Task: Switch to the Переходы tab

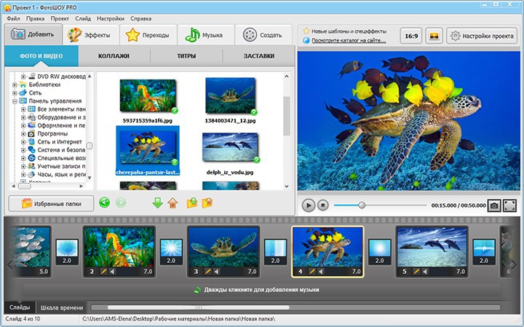Action: coord(148,35)
